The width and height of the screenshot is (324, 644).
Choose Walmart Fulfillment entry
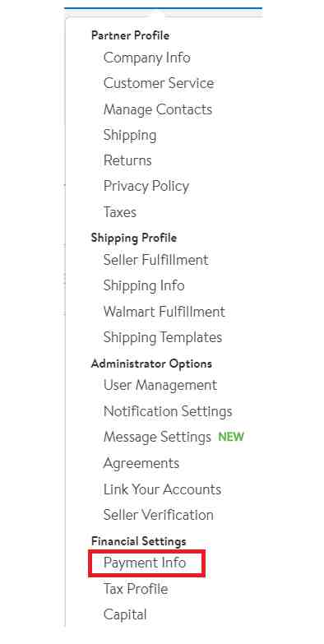(x=164, y=312)
